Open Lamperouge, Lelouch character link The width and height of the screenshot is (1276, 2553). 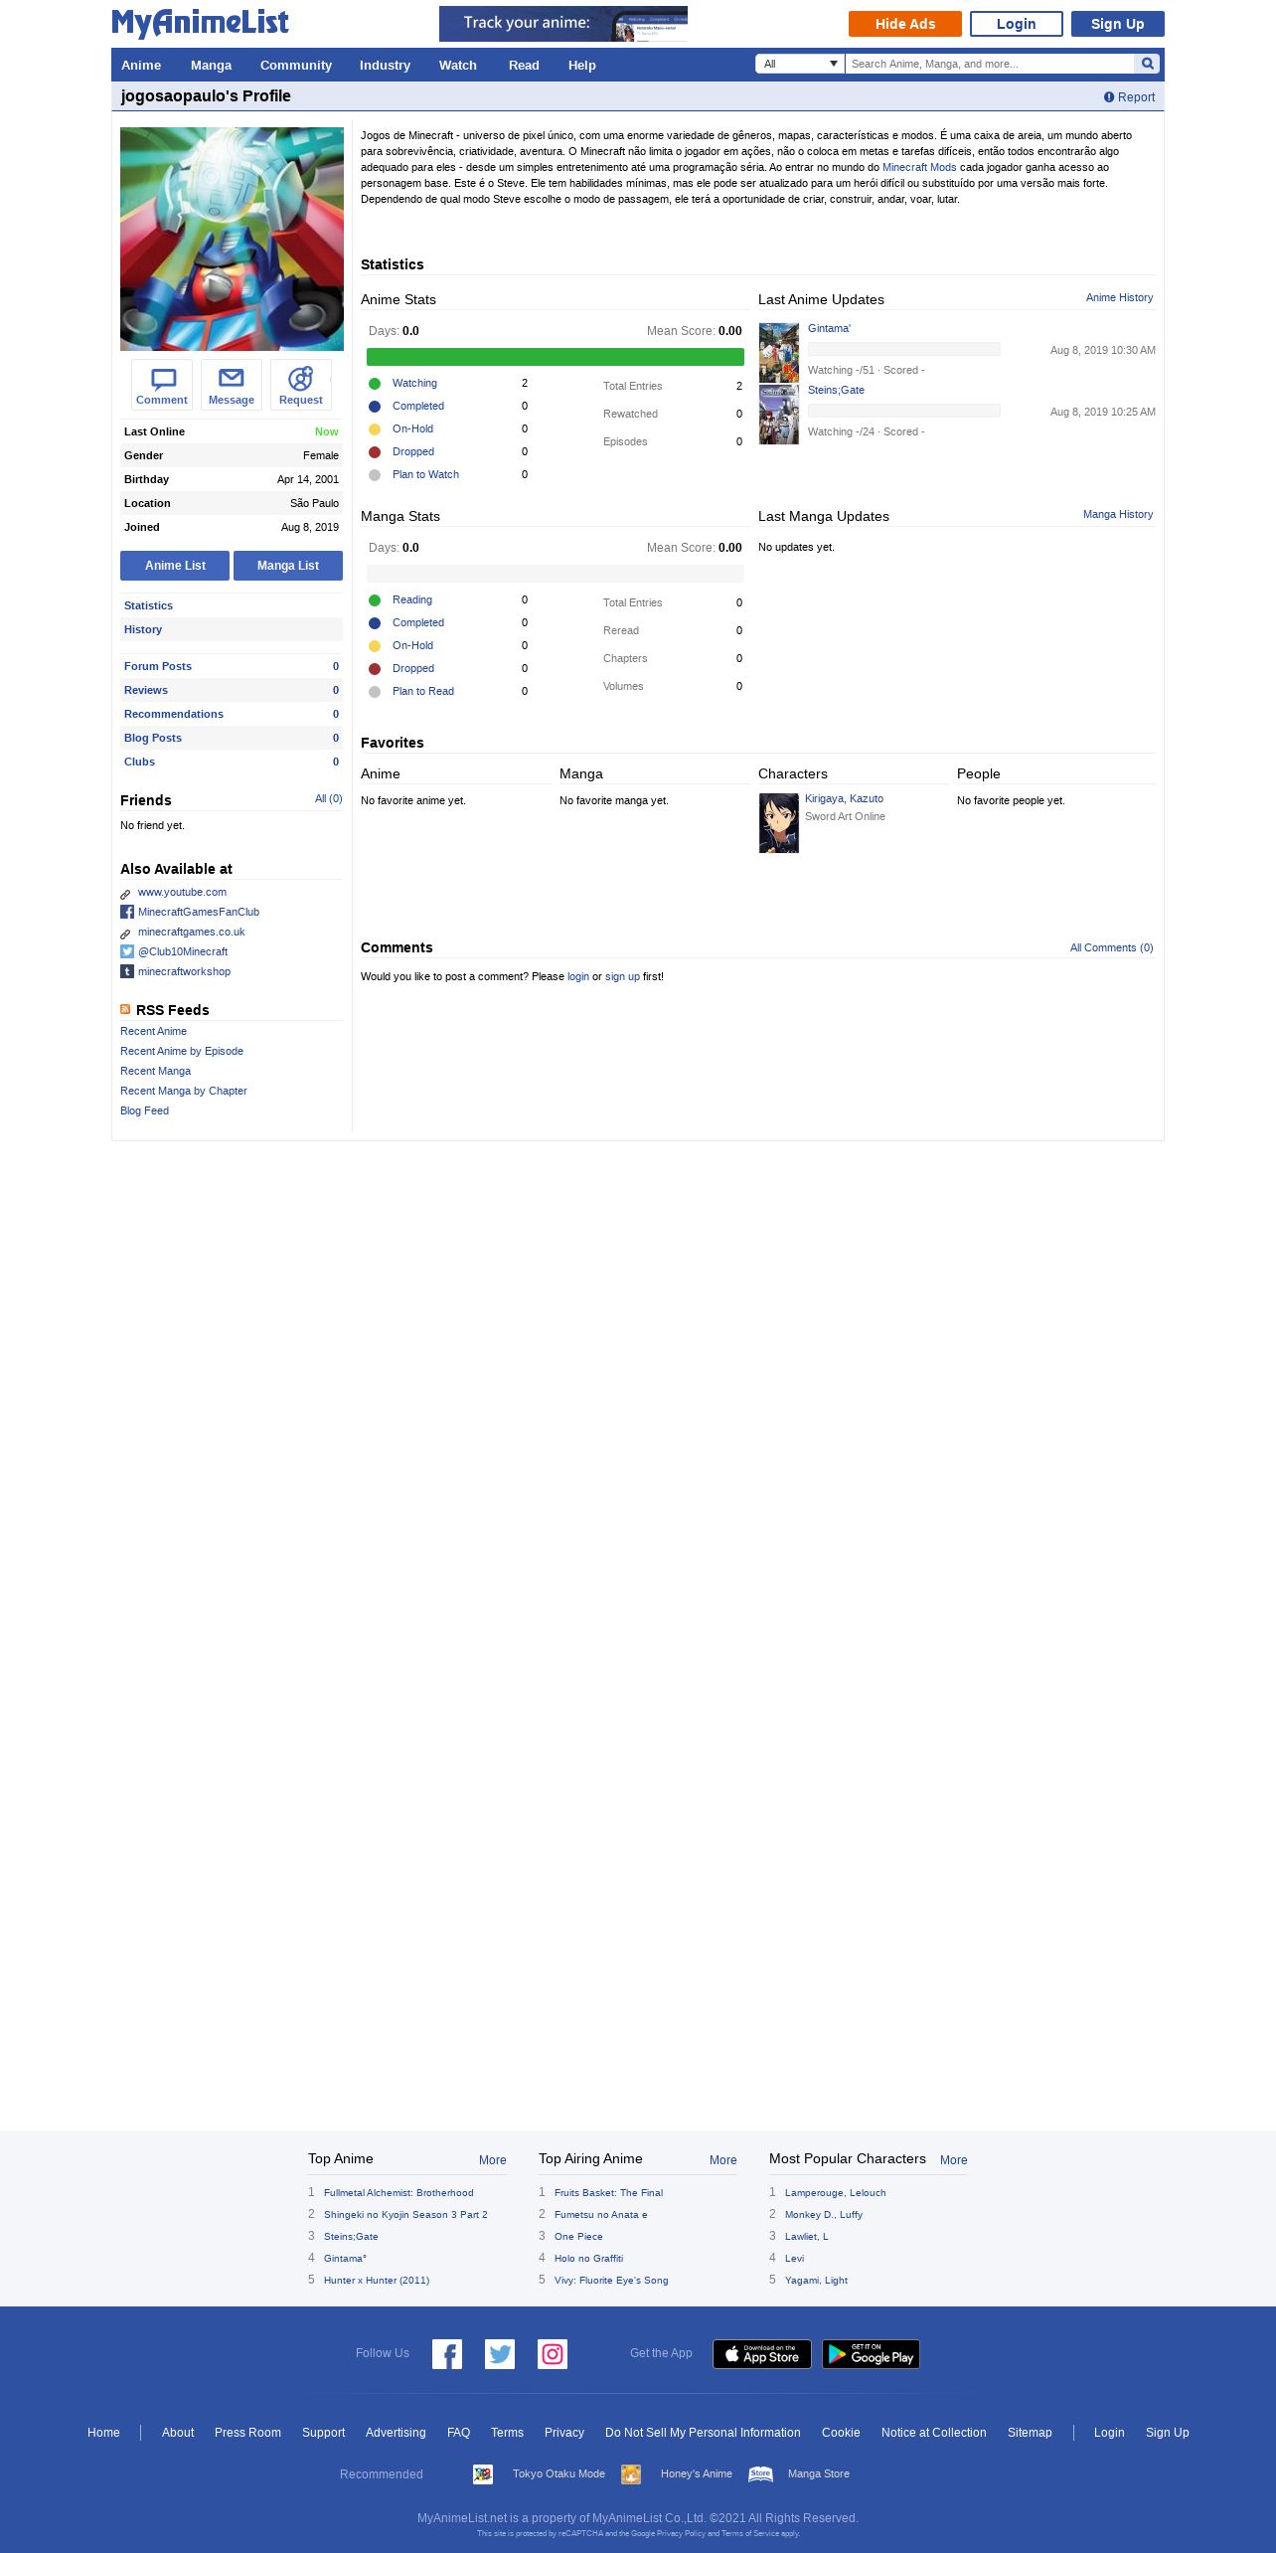(x=835, y=2192)
